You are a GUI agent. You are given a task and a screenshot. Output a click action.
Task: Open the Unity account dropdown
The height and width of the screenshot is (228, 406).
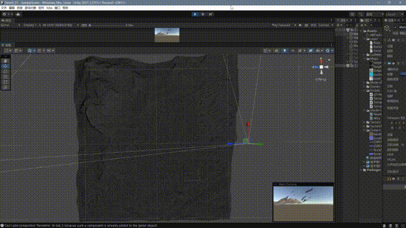tap(7, 14)
